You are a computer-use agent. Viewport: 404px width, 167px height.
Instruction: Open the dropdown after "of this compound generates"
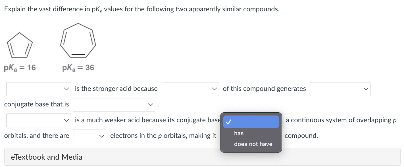coord(340,89)
